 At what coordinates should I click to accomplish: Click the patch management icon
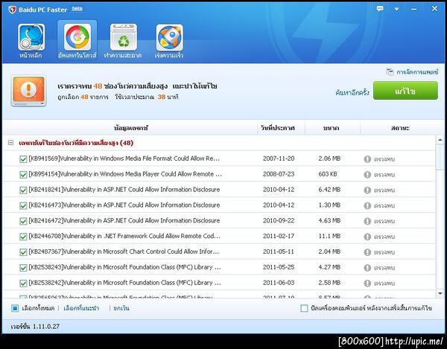[390, 71]
